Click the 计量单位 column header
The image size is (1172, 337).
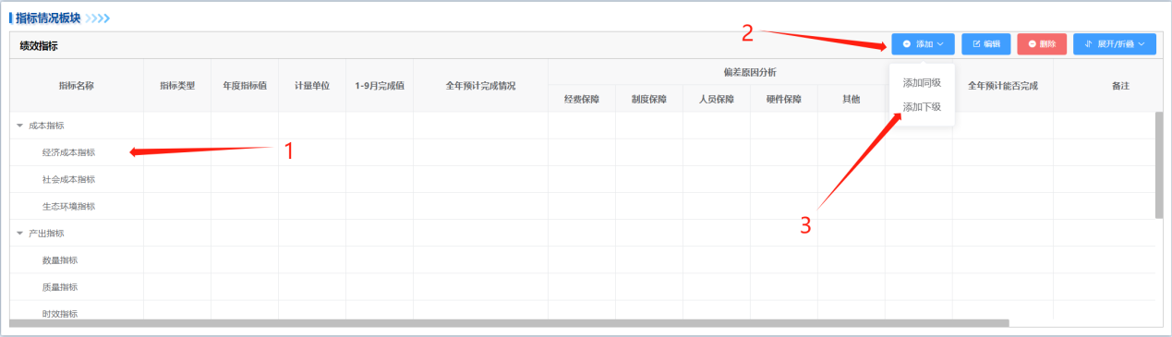312,85
